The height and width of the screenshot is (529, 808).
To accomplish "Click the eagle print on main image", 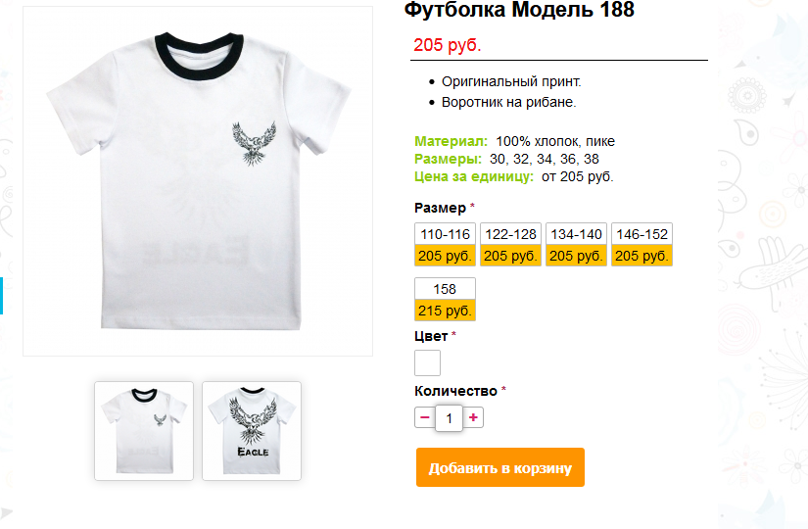I will click(254, 143).
